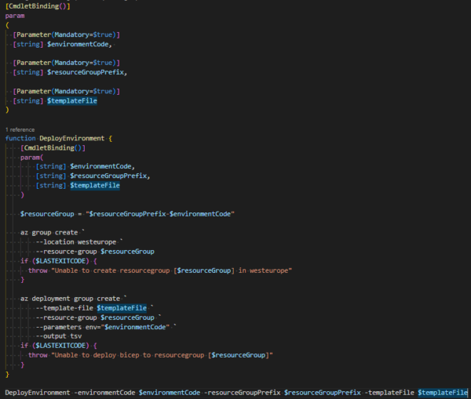Click $templateFile after --template-file
This screenshot has width=471, height=399.
(122, 308)
